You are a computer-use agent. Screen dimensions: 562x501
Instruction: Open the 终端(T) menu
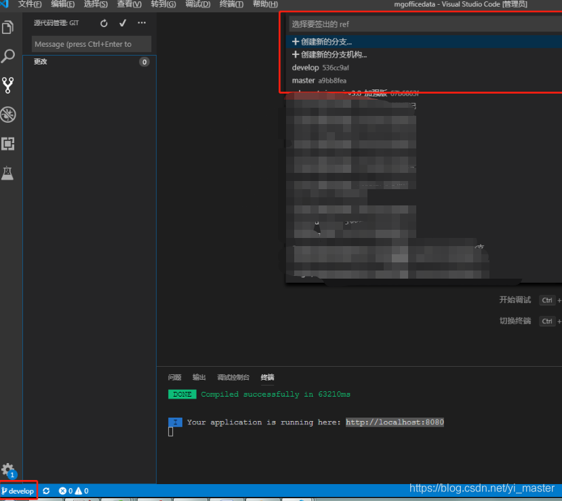[231, 4]
